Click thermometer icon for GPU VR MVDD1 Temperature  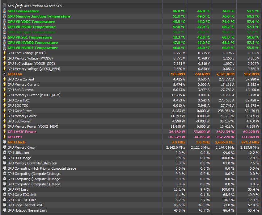(5, 48)
